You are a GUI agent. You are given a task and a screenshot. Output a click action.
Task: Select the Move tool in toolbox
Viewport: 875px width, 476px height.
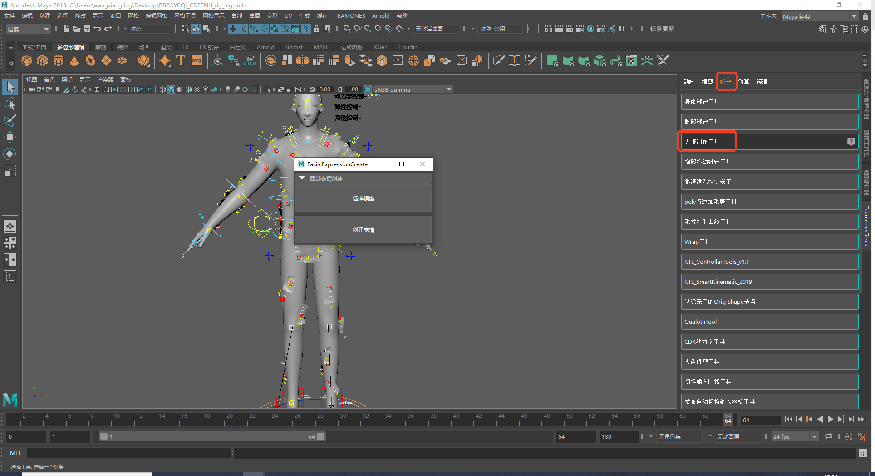(x=10, y=137)
